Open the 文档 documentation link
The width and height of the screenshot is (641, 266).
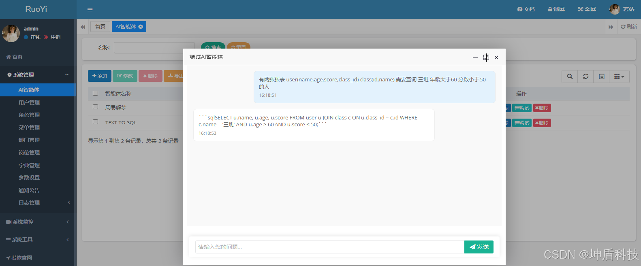click(x=526, y=9)
